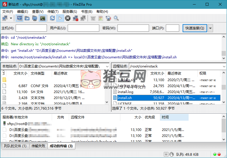Viewport: 227px width, 158px height.
Task: Open directory listing filters icon
Action: pyautogui.click(x=93, y=18)
